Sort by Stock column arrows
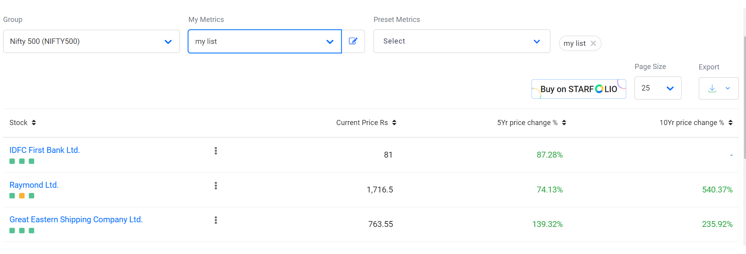 pyautogui.click(x=34, y=123)
